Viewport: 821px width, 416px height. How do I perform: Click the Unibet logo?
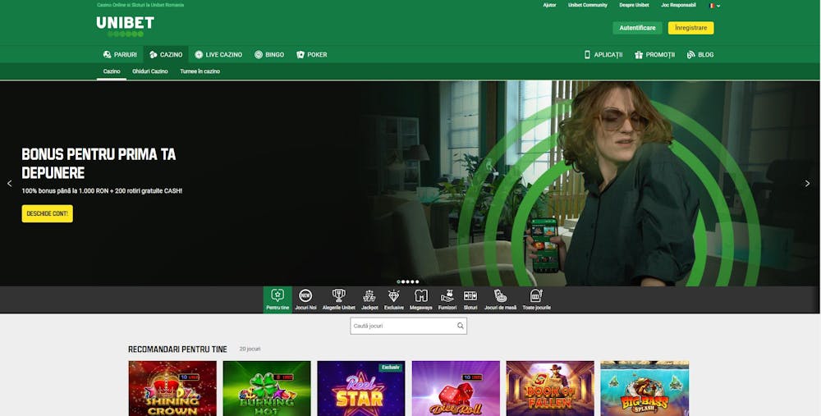125,26
